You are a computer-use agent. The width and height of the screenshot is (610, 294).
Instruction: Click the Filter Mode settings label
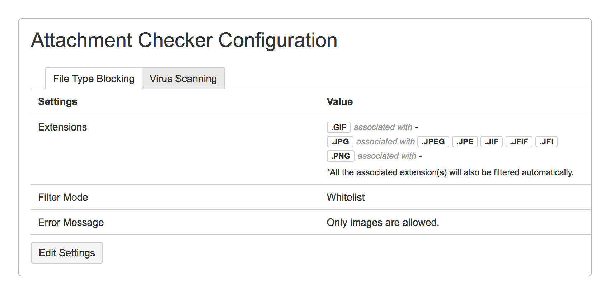[x=63, y=197]
